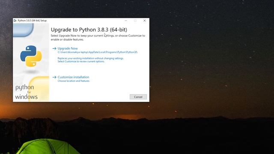Viewport: 274px width, 154px height.
Task: Click 'Replaces your existing installation' description
Action: tap(90, 58)
